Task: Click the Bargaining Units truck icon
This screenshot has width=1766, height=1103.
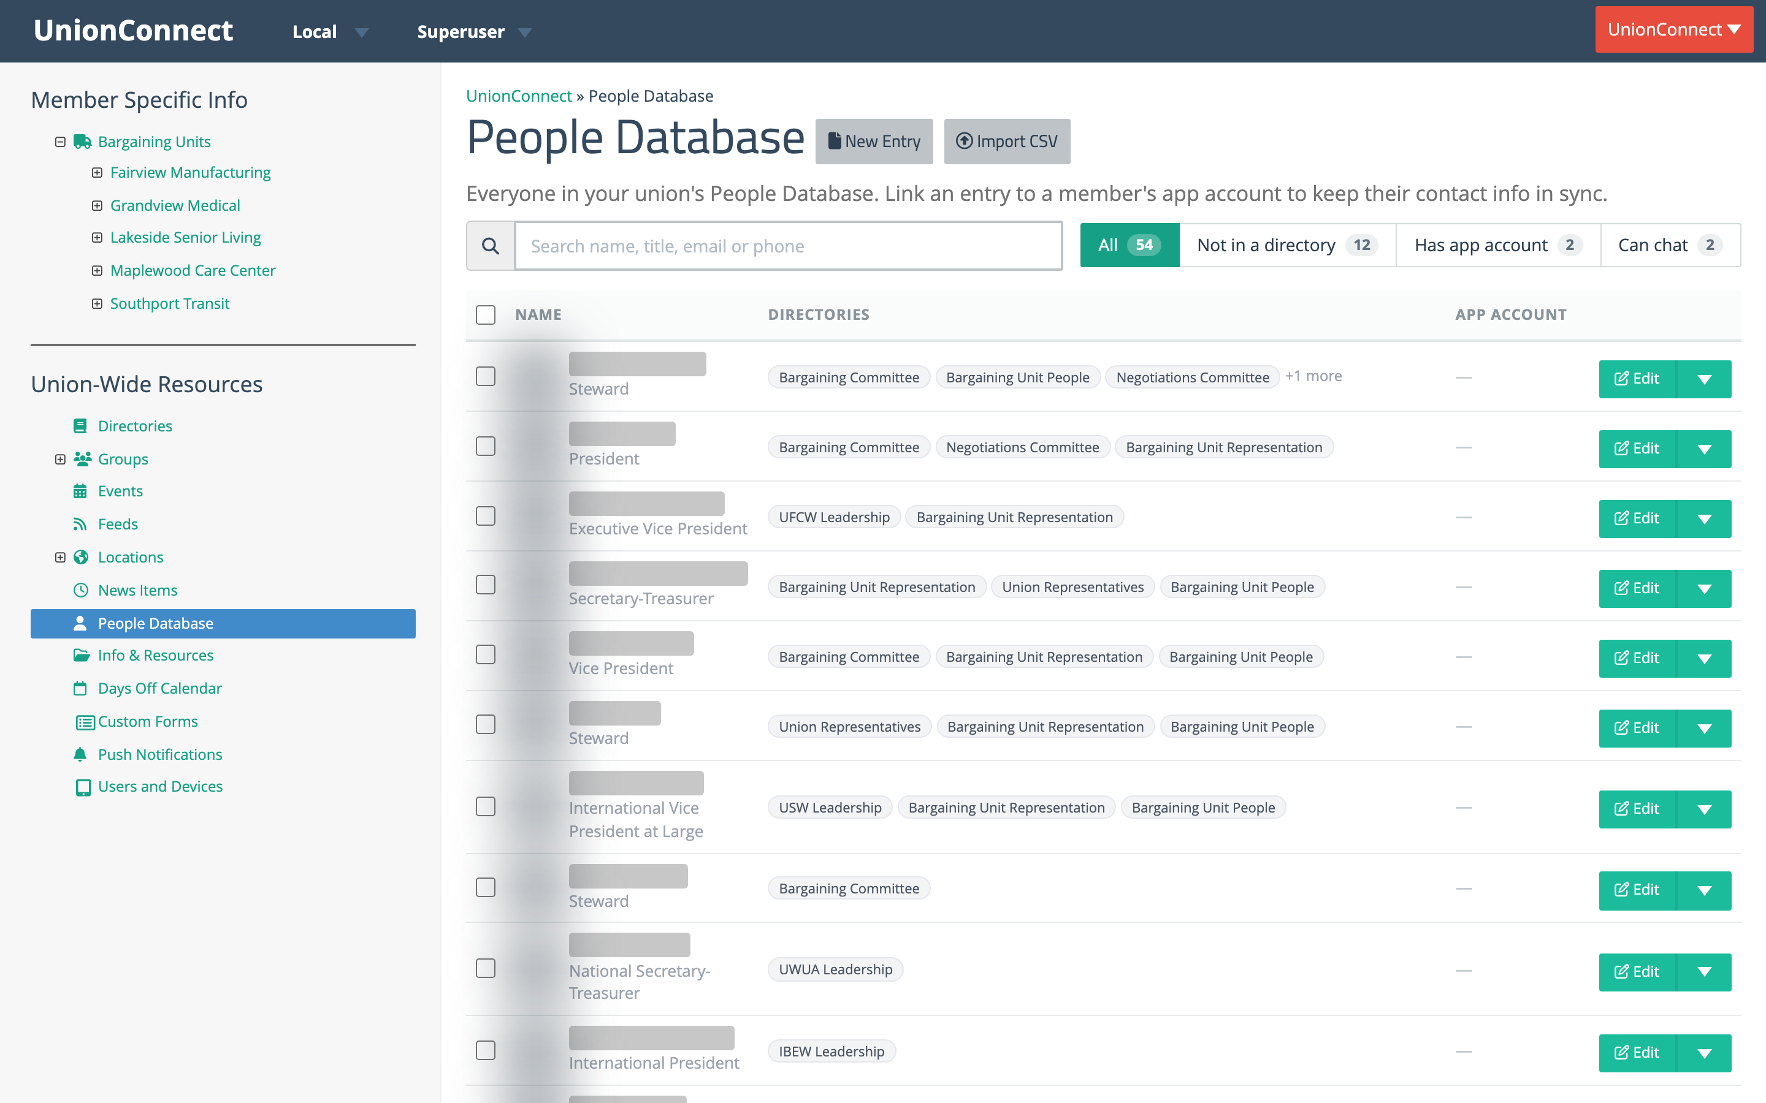Action: click(x=82, y=142)
